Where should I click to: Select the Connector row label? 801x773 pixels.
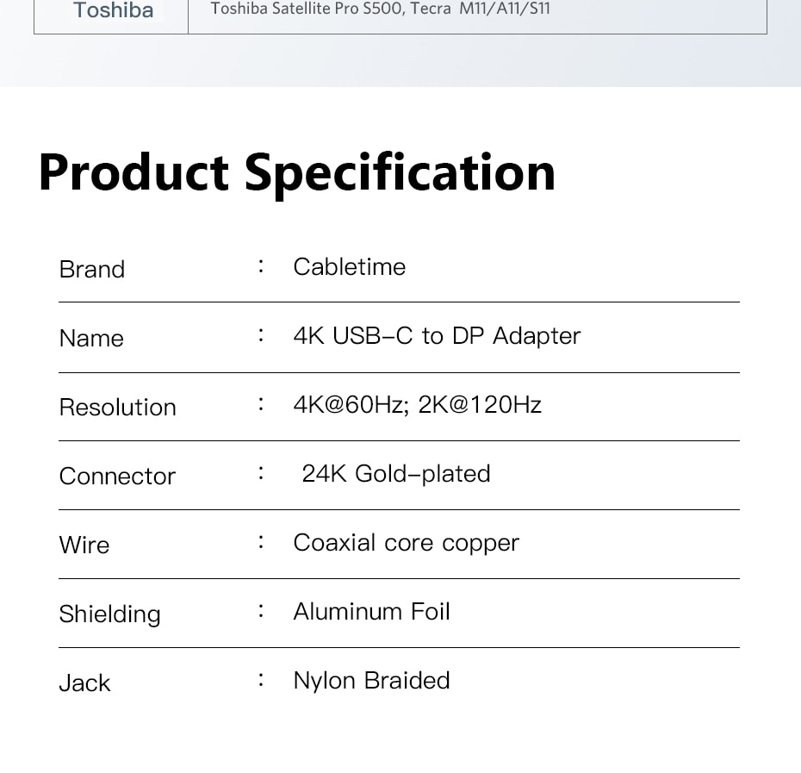[117, 477]
